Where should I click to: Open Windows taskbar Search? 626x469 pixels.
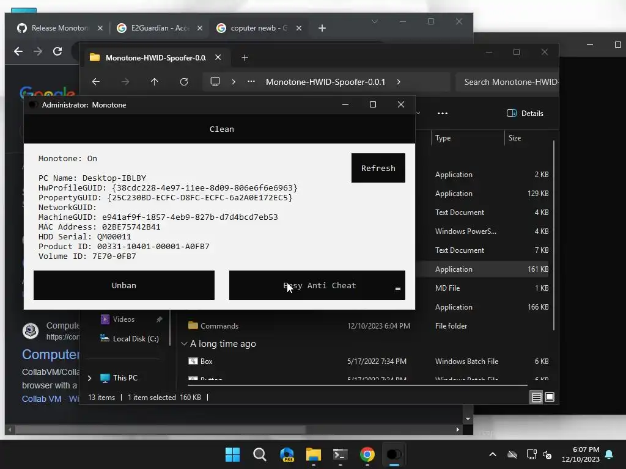point(259,454)
